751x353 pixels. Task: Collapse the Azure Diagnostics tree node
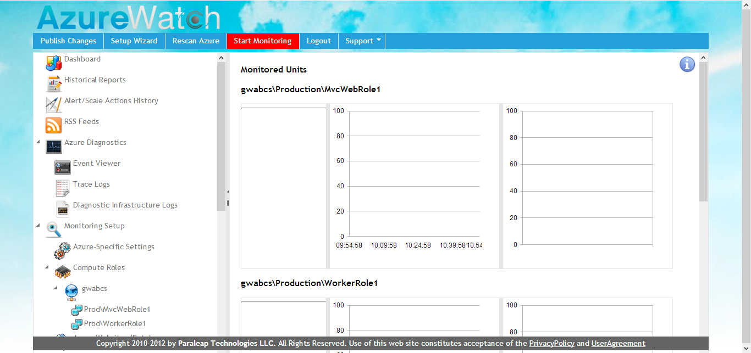38,142
